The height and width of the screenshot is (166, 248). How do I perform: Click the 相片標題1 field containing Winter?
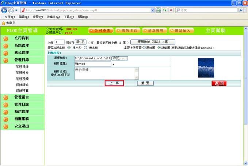click(x=92, y=64)
